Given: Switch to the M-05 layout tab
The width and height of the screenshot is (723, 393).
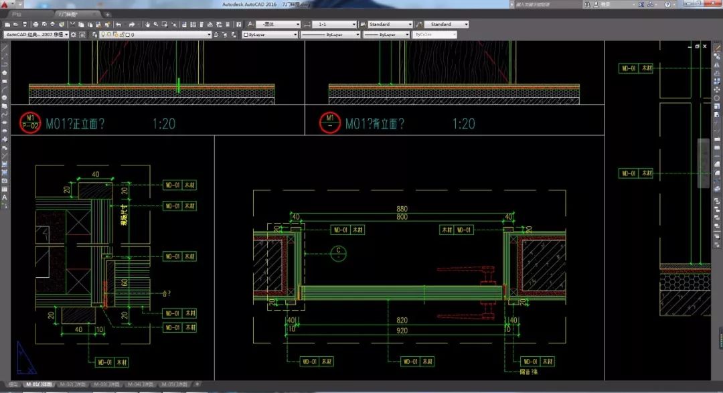Looking at the screenshot, I should [174, 384].
